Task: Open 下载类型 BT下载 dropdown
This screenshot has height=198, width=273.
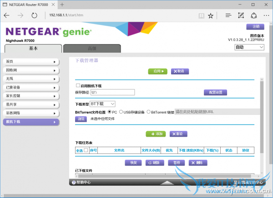Action: 102,104
